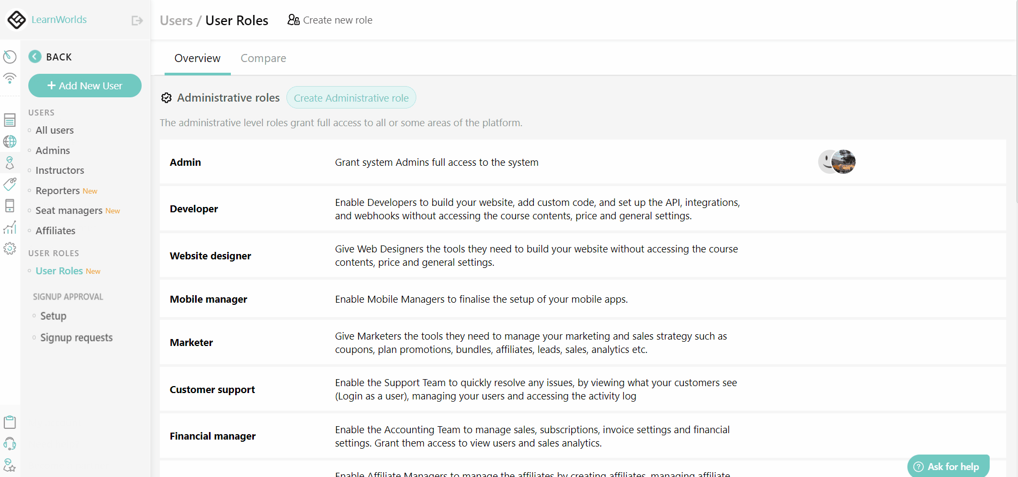Switch to Overview tab
Image resolution: width=1018 pixels, height=477 pixels.
click(197, 58)
